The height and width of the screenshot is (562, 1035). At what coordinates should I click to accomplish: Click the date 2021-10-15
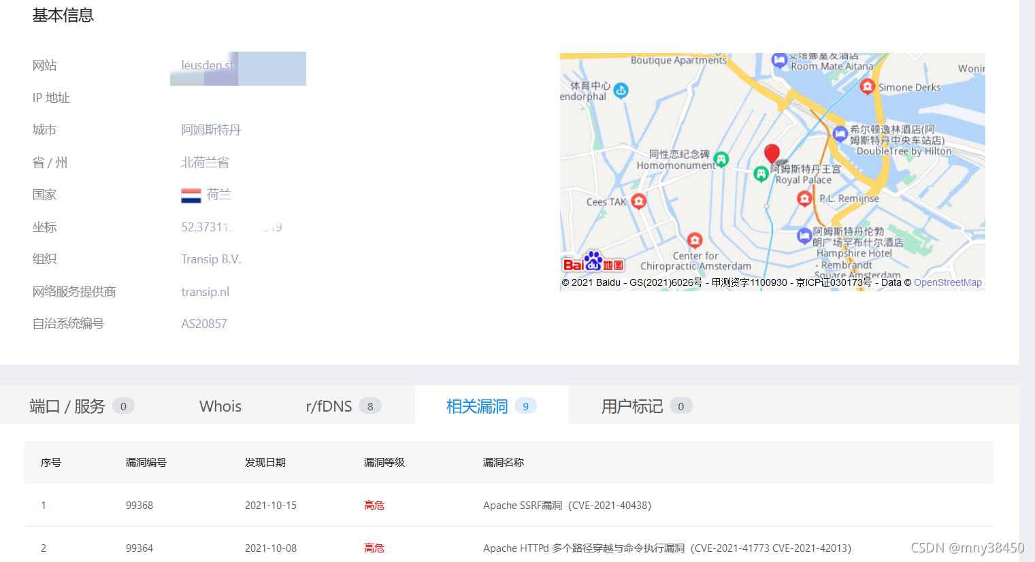[x=271, y=506]
